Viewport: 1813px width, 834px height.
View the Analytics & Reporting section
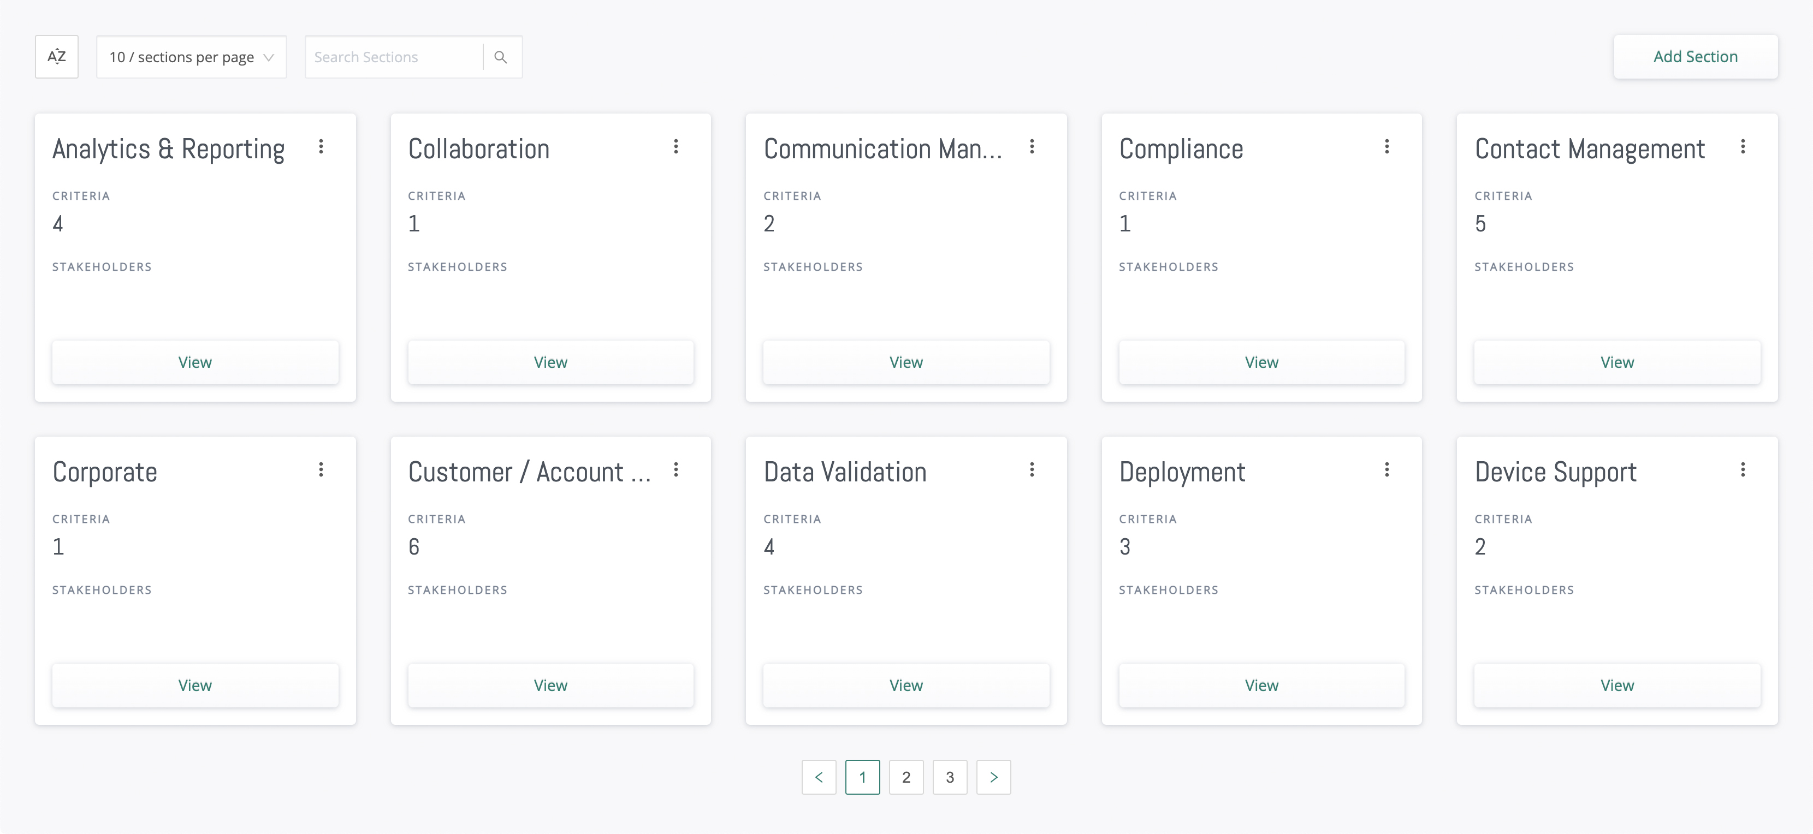[x=195, y=362]
